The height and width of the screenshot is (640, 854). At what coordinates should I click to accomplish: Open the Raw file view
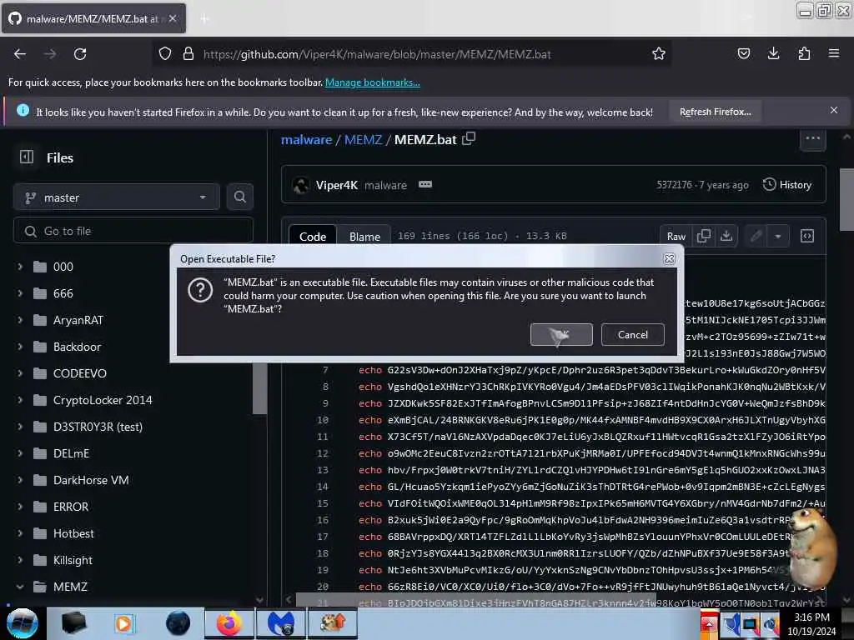[x=676, y=236]
